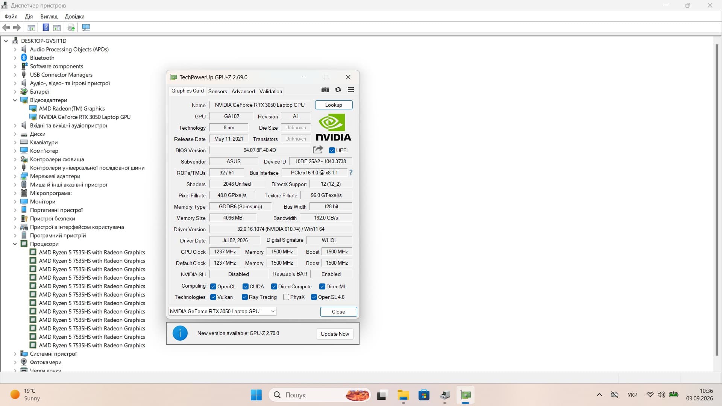Click the Driver Version field value
The height and width of the screenshot is (406, 722).
(x=281, y=229)
